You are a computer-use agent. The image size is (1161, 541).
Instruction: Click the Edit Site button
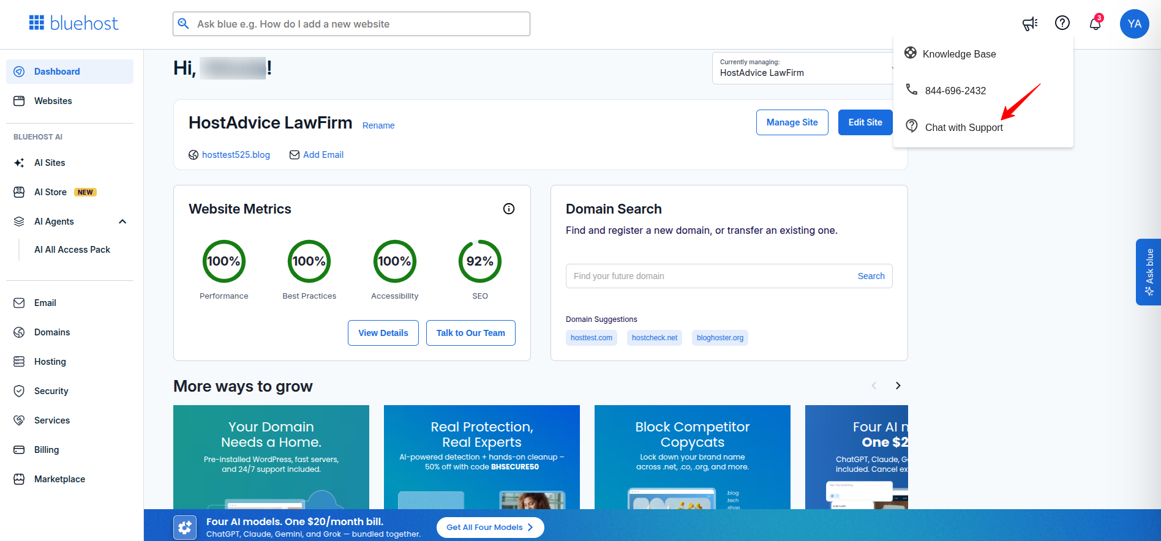tap(865, 122)
